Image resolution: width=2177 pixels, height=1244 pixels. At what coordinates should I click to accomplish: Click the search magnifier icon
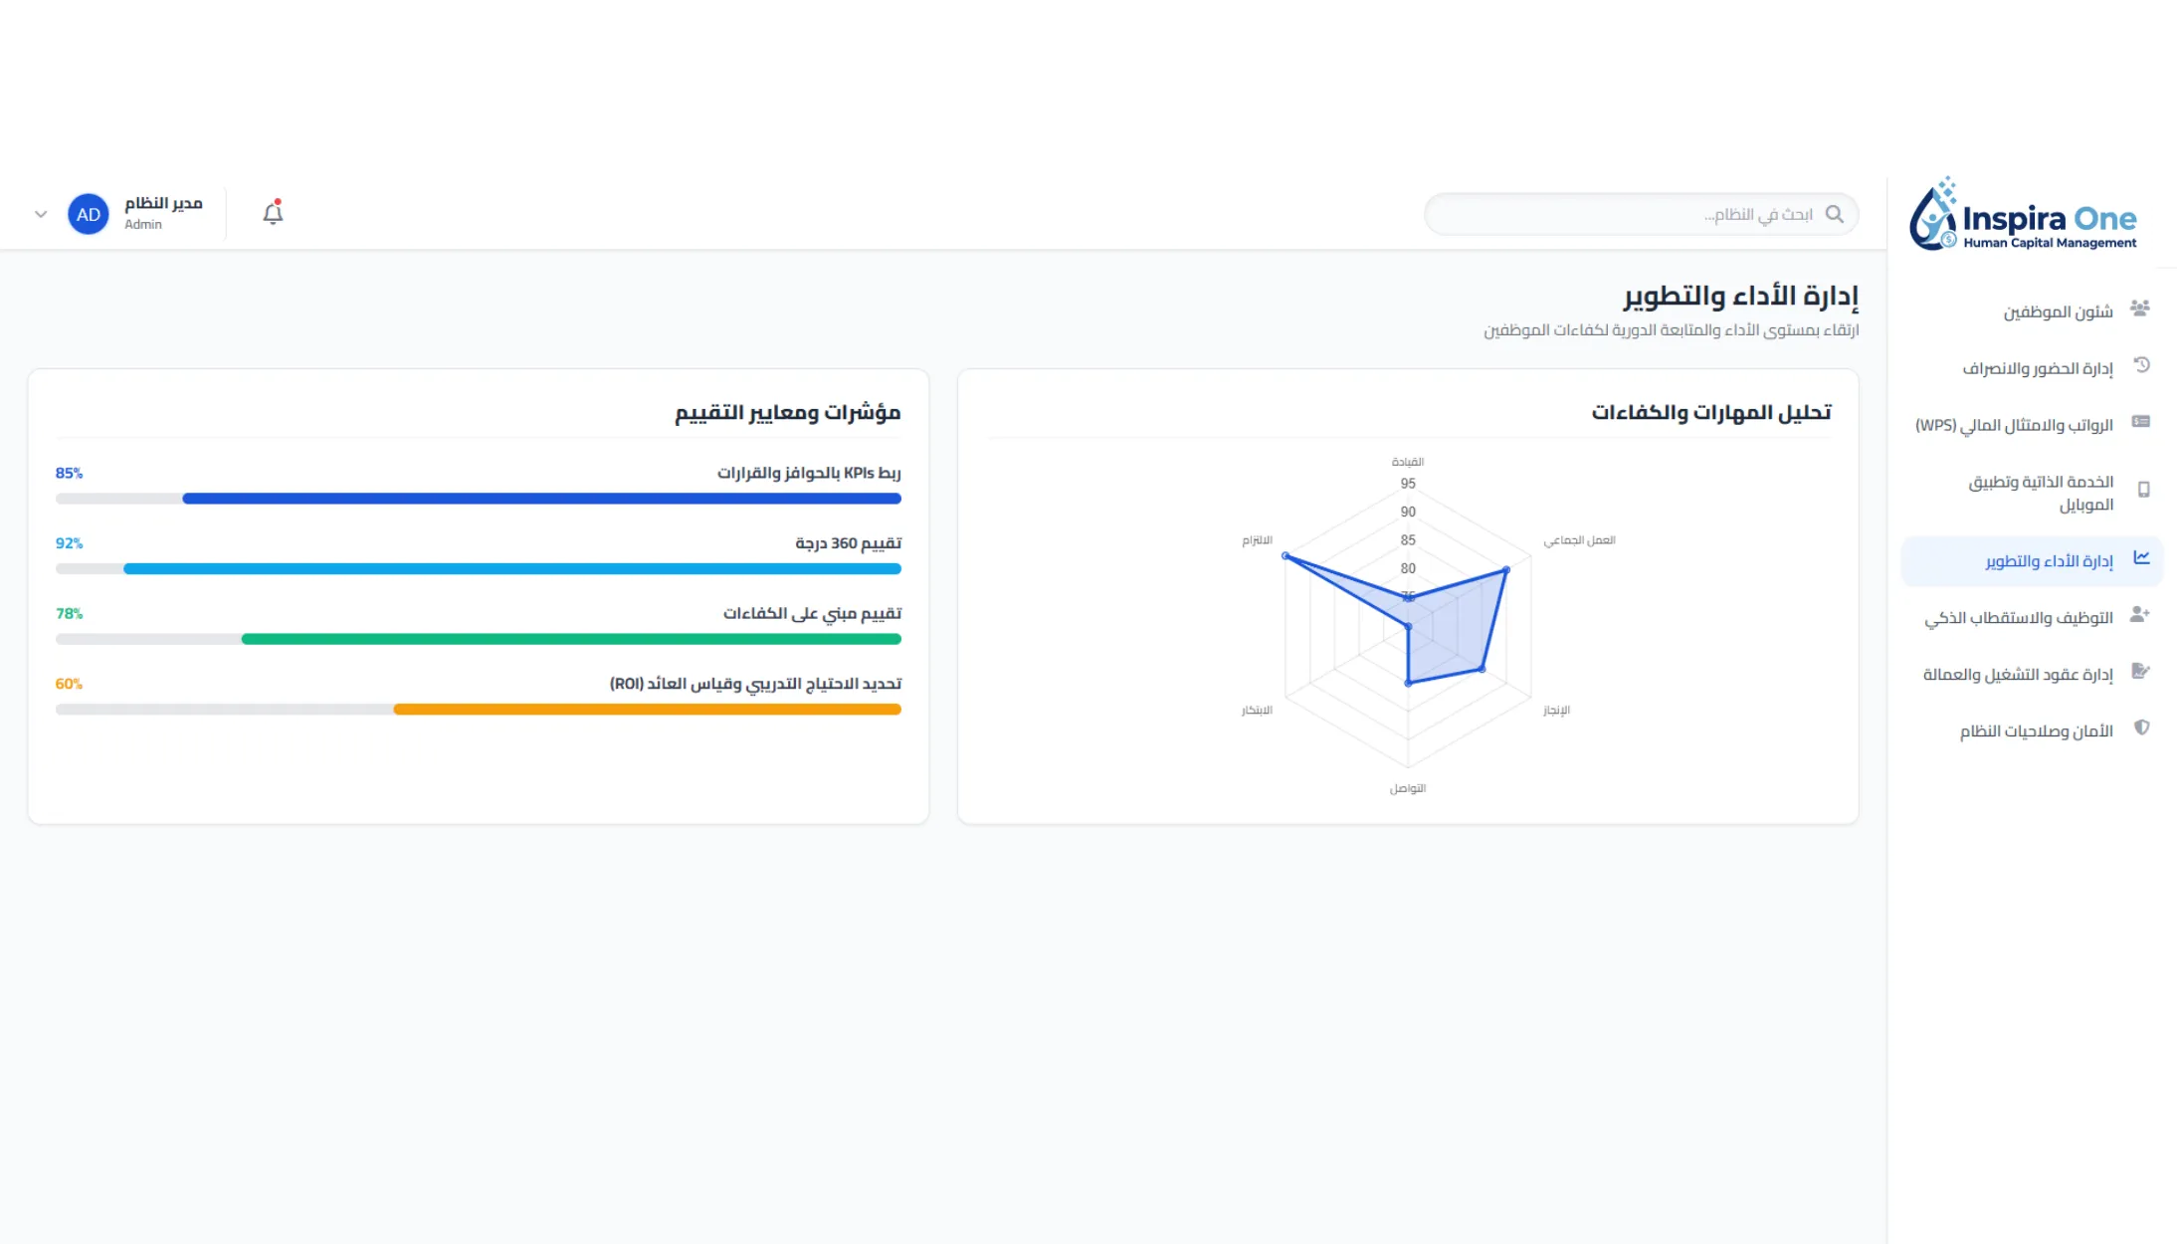1835,214
